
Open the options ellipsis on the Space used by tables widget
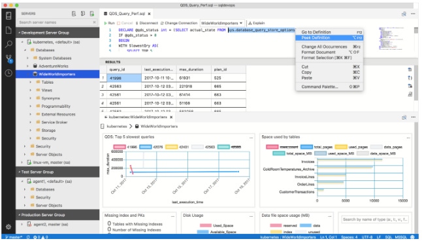point(408,138)
